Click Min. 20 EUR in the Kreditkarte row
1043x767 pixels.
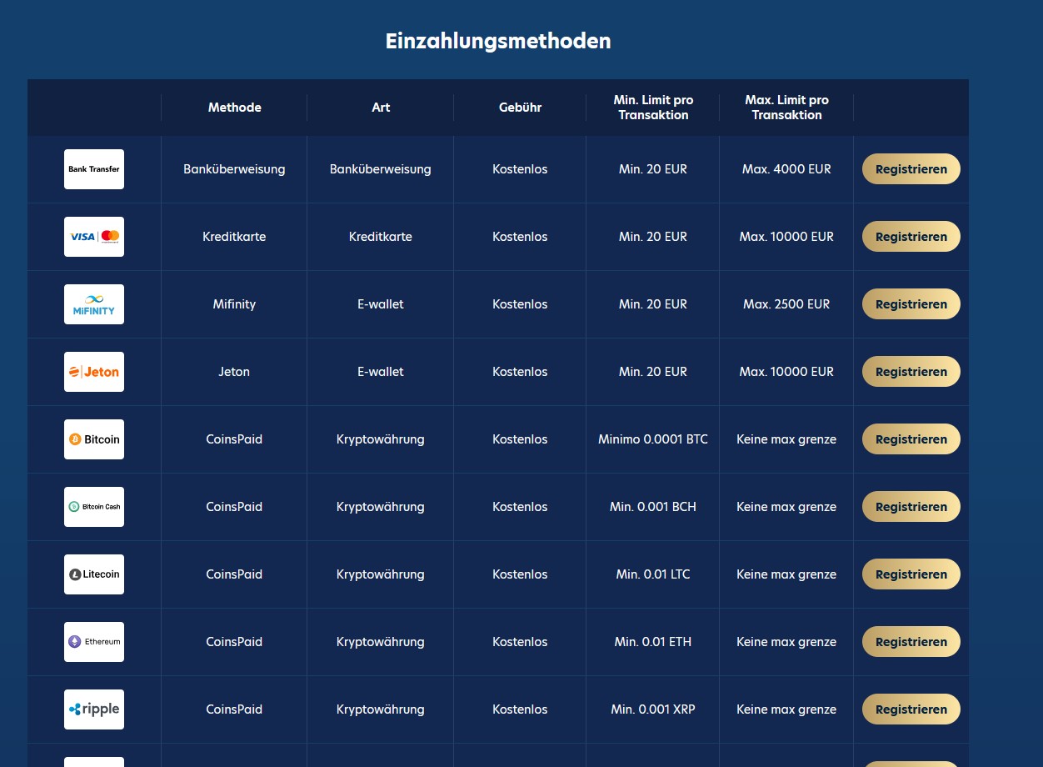tap(653, 237)
